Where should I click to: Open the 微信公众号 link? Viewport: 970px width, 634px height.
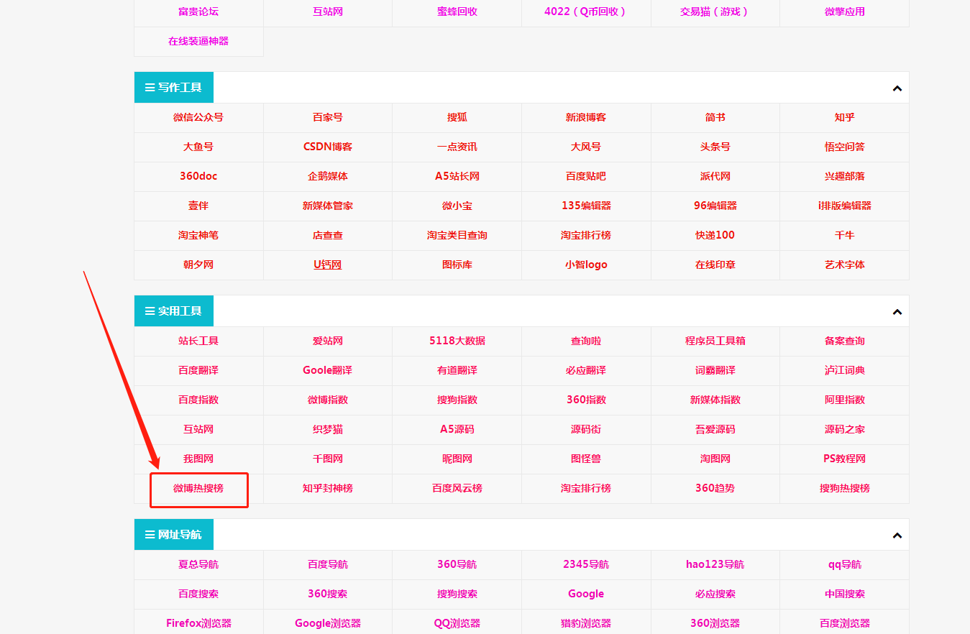point(198,117)
